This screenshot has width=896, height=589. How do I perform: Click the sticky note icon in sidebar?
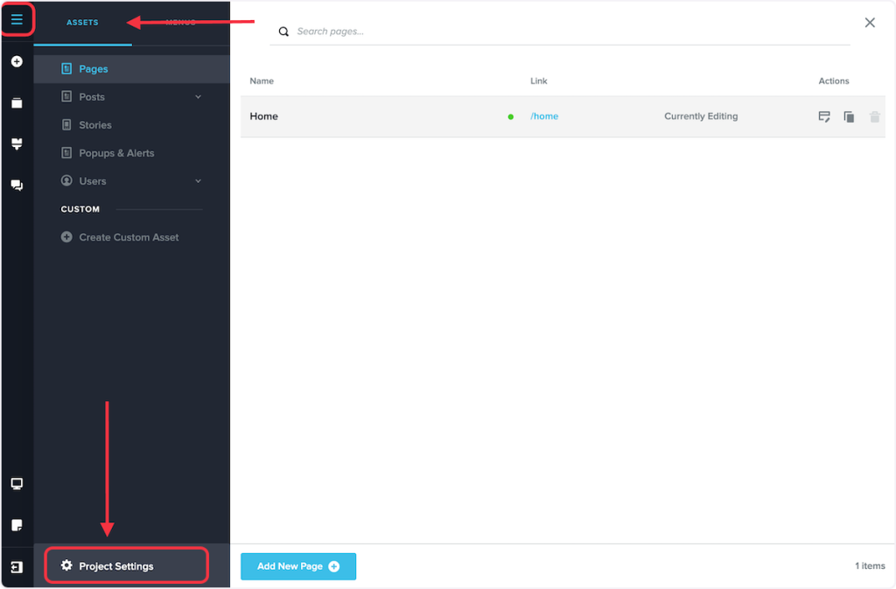point(17,525)
